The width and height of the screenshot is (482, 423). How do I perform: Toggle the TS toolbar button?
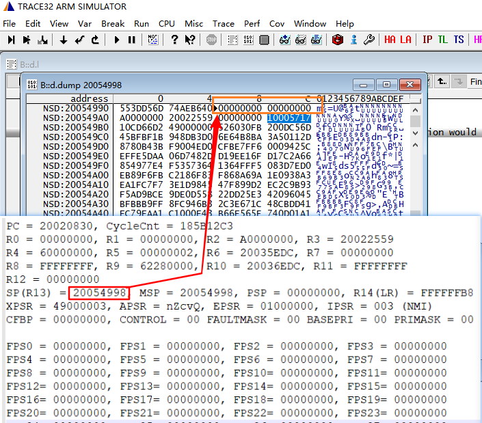click(x=459, y=40)
